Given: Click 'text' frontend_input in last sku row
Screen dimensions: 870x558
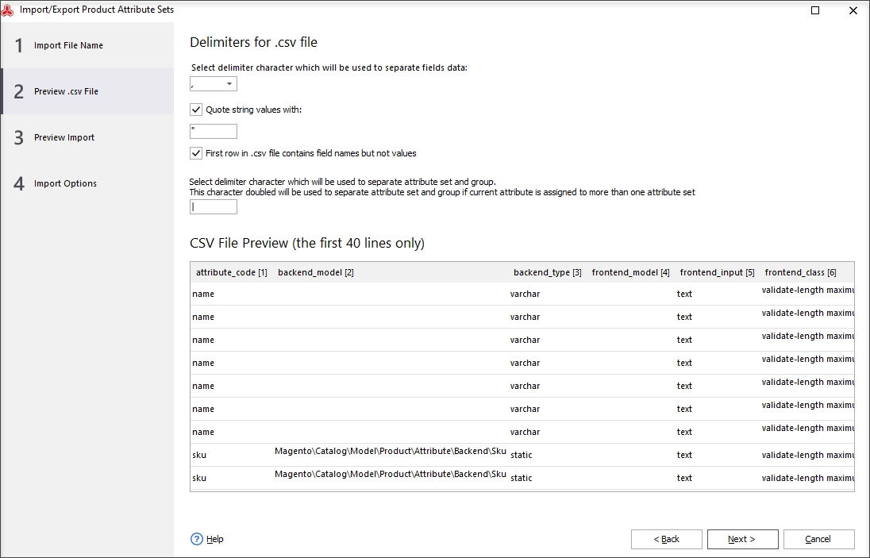Looking at the screenshot, I should pyautogui.click(x=684, y=478).
